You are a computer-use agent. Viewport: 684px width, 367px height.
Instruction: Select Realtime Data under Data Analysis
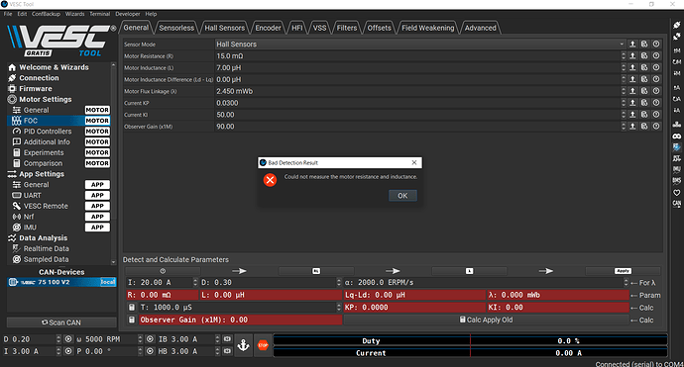[x=46, y=248]
